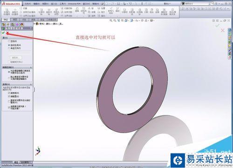Open the FeatureManager design tree tab
The height and width of the screenshot is (168, 233).
point(4,25)
